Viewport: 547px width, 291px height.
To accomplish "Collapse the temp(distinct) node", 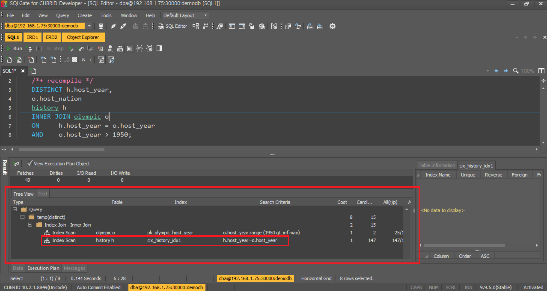I will (23, 217).
